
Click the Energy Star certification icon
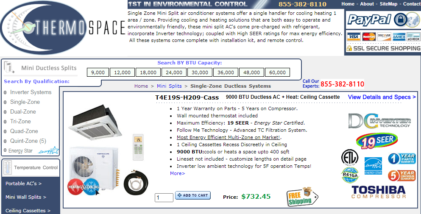pyautogui.click(x=373, y=166)
